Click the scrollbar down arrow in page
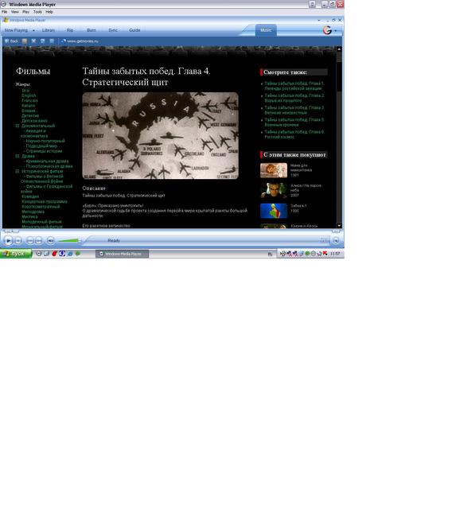 pos(339,226)
